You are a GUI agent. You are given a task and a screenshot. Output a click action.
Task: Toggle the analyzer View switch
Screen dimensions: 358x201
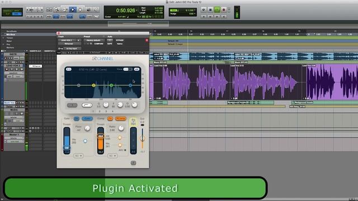tap(128, 69)
